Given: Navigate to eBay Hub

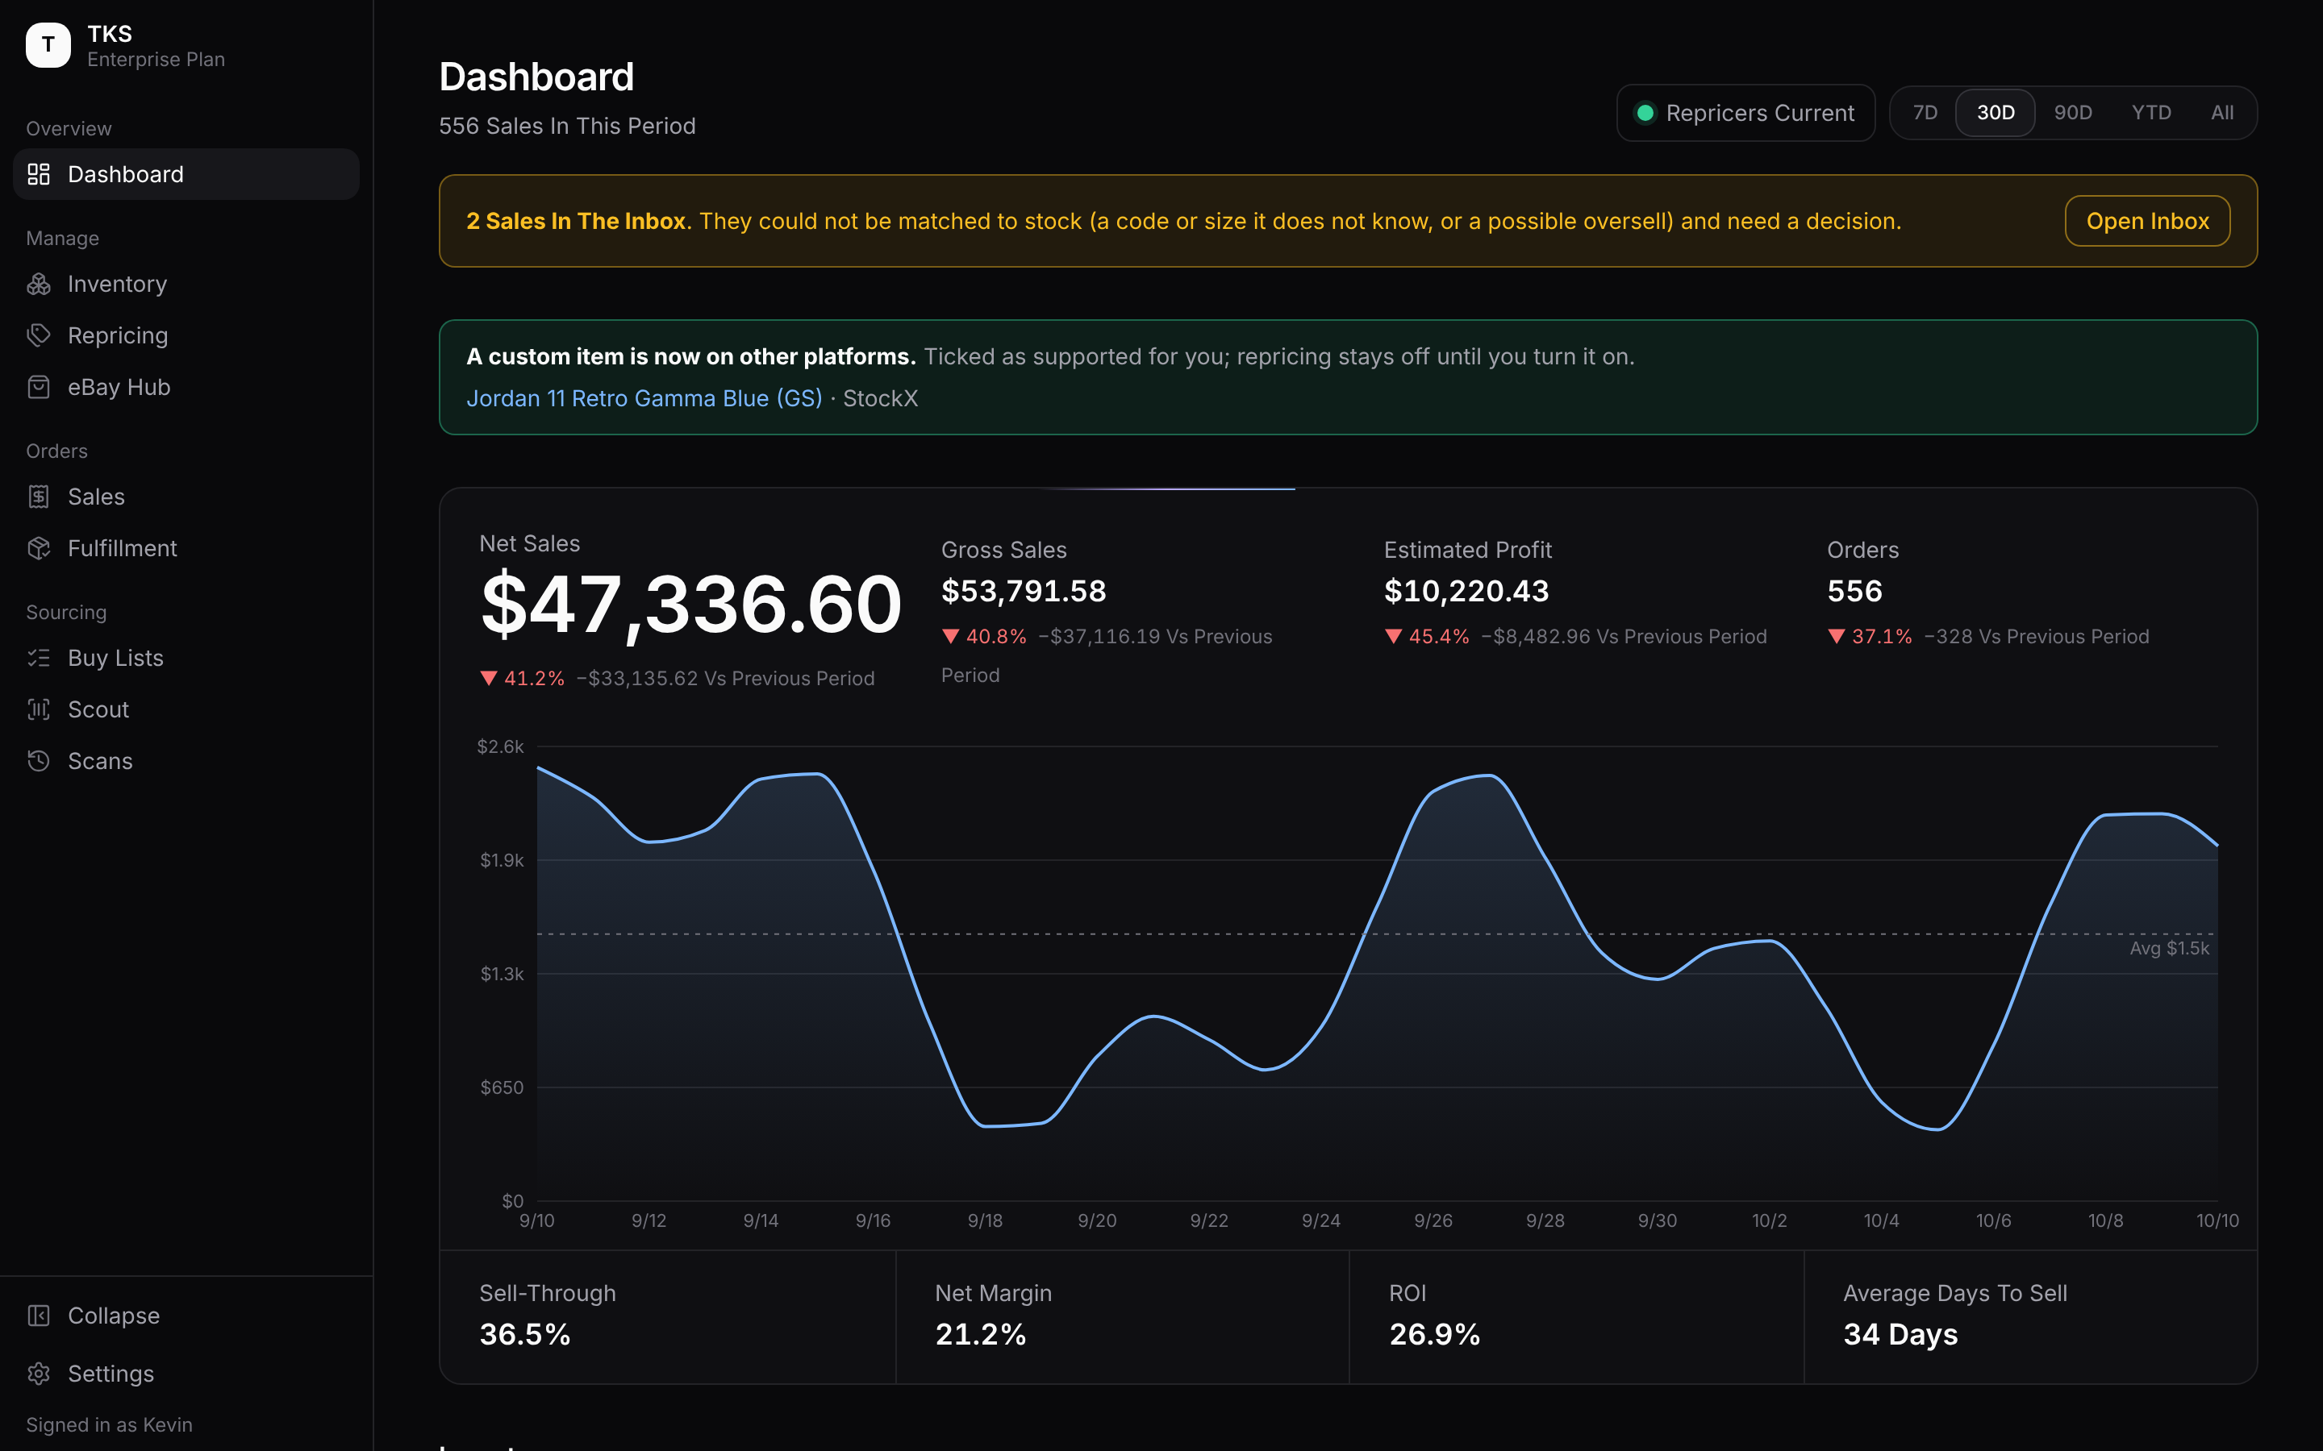Looking at the screenshot, I should coord(186,387).
